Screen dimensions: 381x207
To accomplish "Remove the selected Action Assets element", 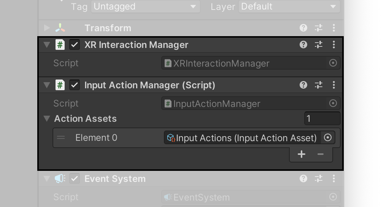I will [x=321, y=154].
